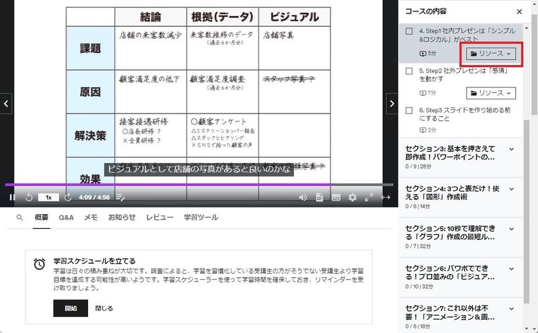Expand セクション3 基本を押さえて

pos(461,157)
